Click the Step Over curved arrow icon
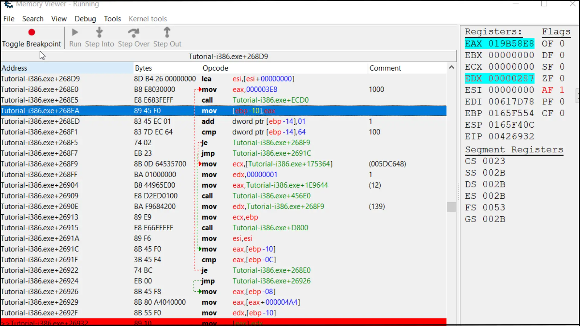This screenshot has height=326, width=580. (x=134, y=32)
